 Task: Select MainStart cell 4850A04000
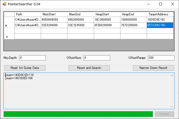pyautogui.click(x=54, y=20)
